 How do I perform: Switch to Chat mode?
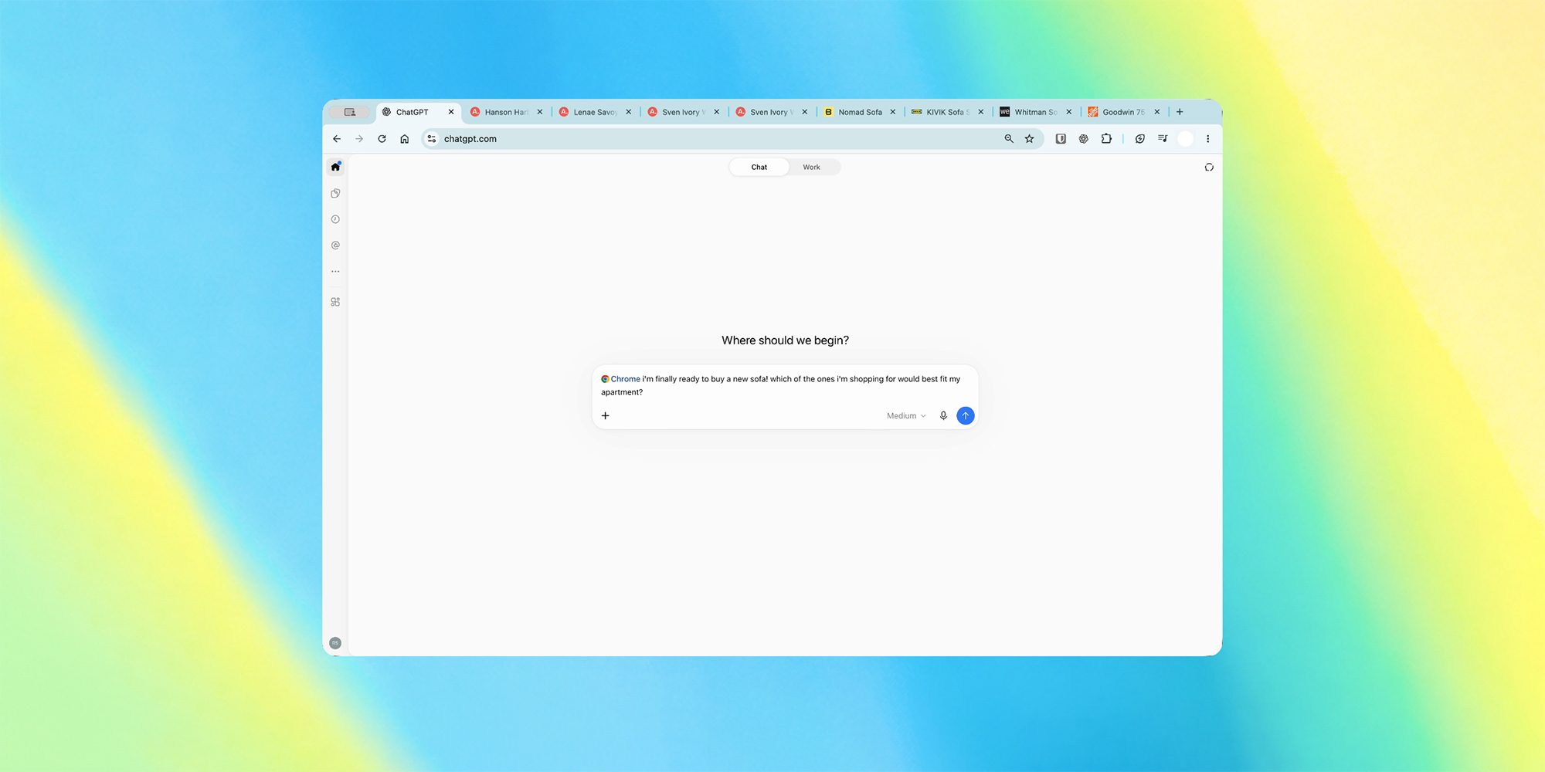click(x=759, y=167)
